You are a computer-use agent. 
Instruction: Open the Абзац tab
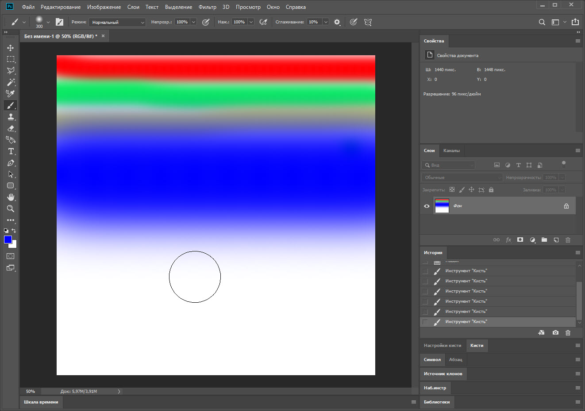[456, 360]
